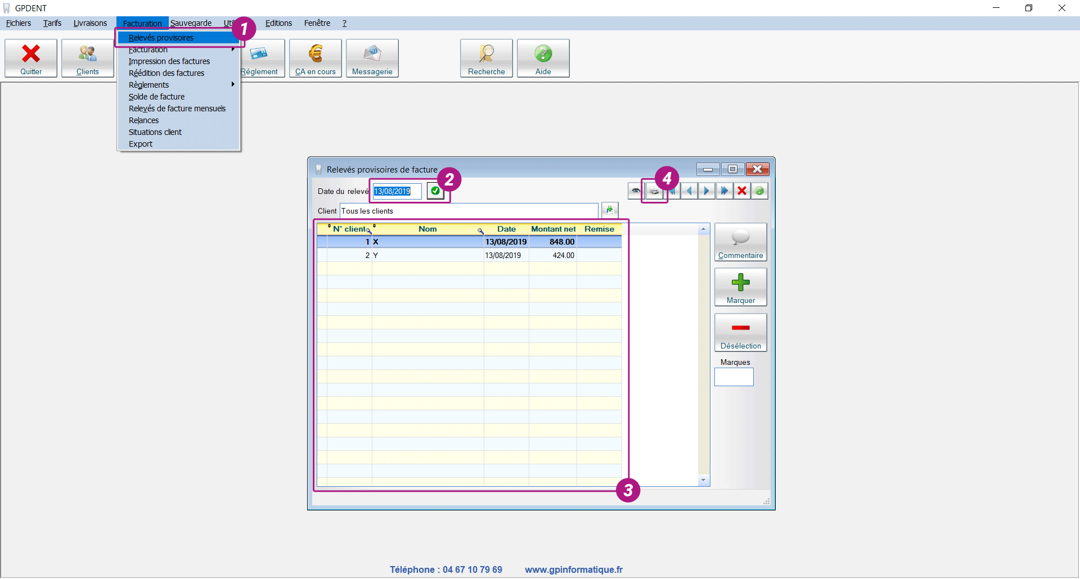Sort the list by N° client column

(349, 229)
